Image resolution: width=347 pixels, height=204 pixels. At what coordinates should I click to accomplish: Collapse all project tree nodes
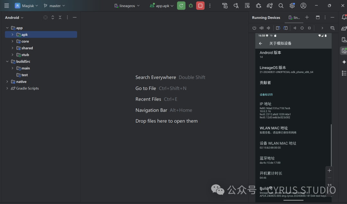click(60, 17)
